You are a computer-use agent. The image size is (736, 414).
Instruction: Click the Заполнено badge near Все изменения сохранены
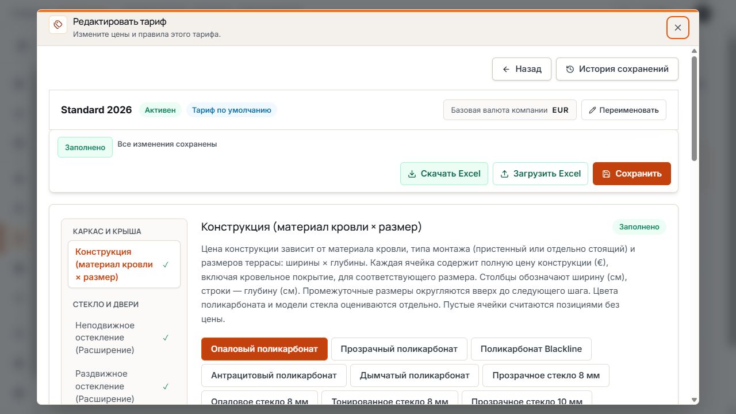click(85, 147)
